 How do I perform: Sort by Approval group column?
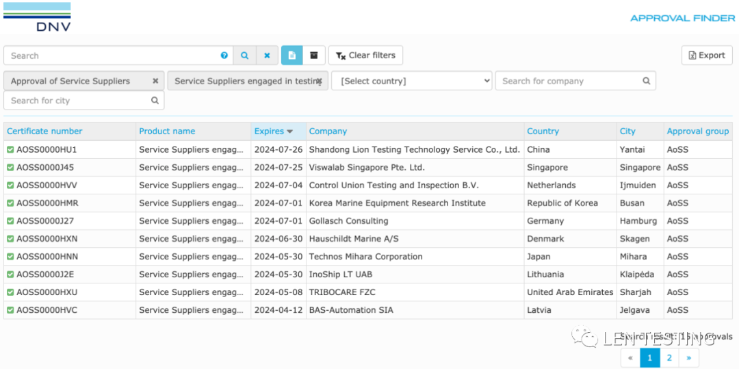click(697, 131)
